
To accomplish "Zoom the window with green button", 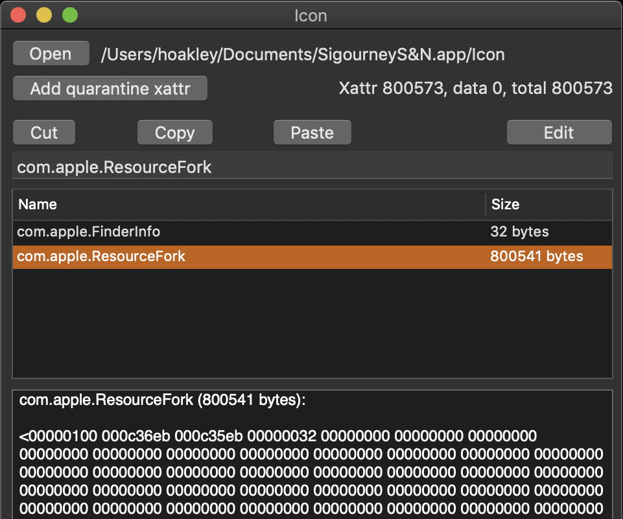I will click(70, 15).
